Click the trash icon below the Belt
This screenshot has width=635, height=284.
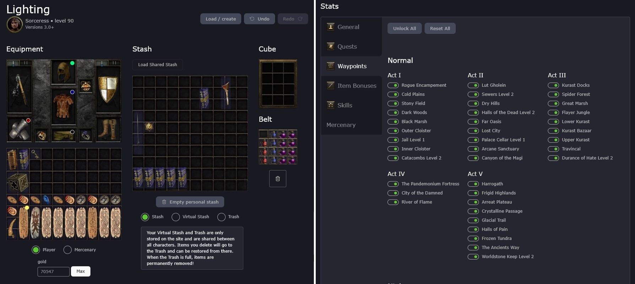277,179
